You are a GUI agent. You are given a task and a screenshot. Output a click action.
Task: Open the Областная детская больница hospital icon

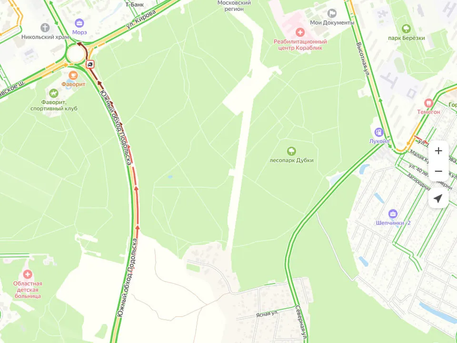pyautogui.click(x=28, y=274)
